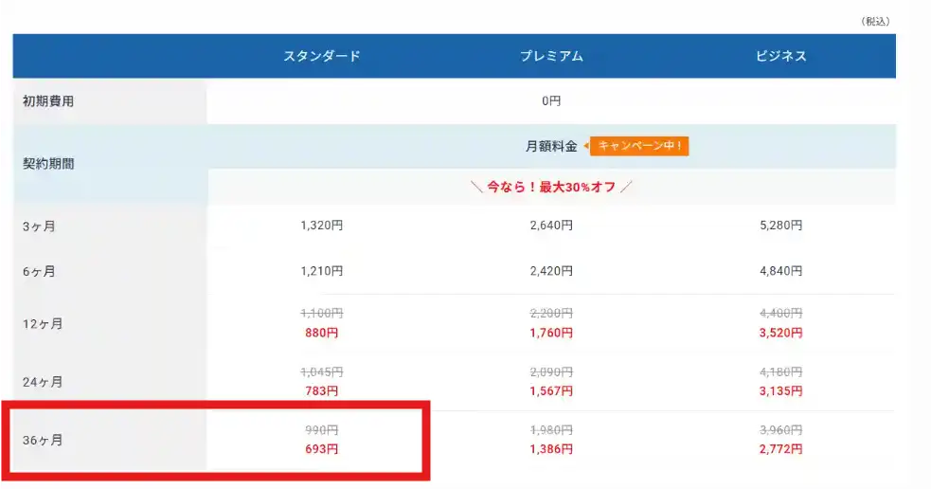Click the 2,420円 price cell
The image size is (931, 489).
551,271
